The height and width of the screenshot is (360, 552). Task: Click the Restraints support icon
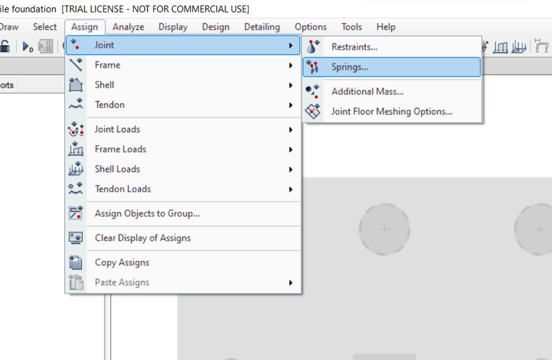tap(313, 46)
